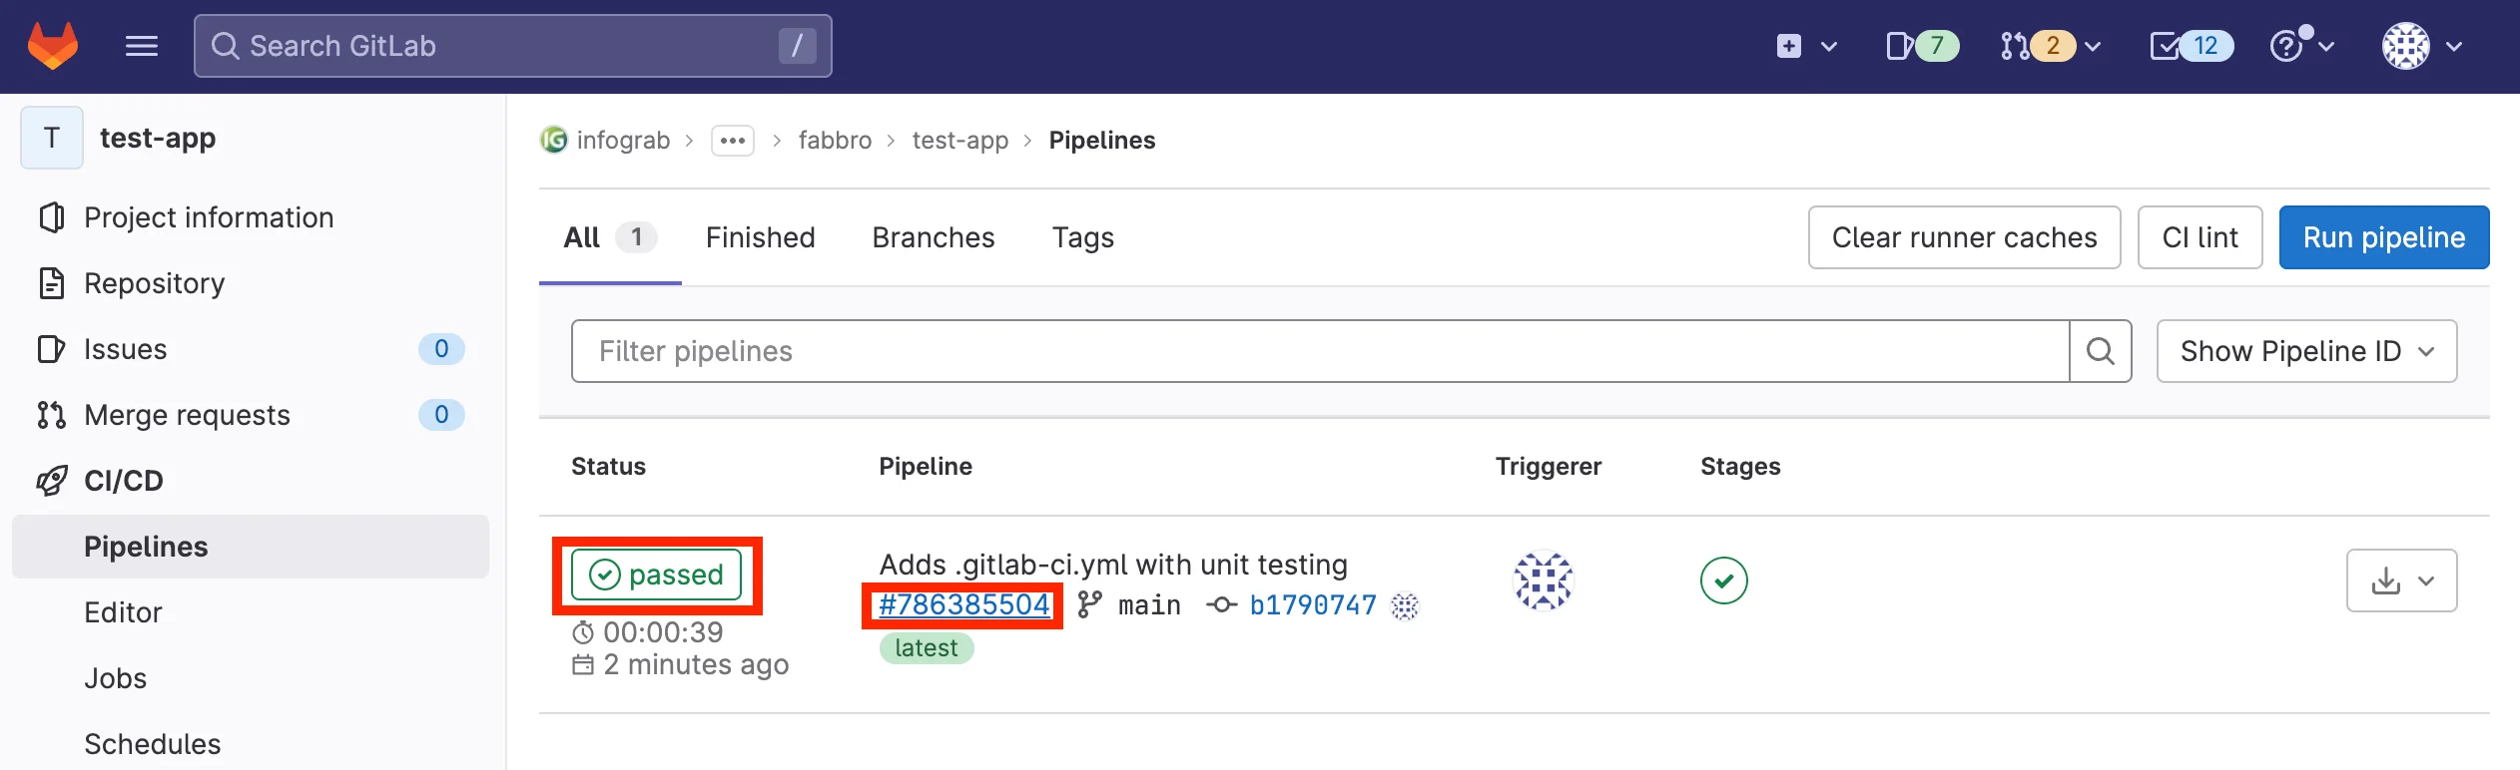This screenshot has width=2520, height=770.
Task: Click the test-app project avatar in sidebar
Action: 52,138
